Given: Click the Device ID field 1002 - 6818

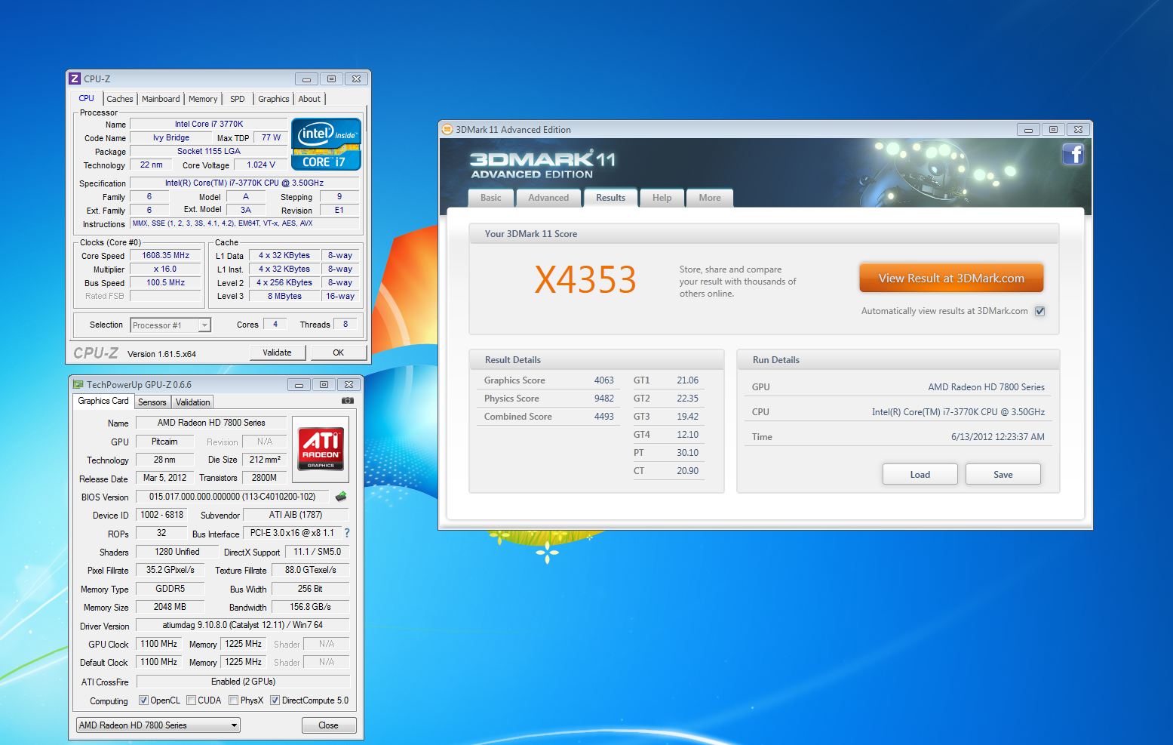Looking at the screenshot, I should [161, 515].
